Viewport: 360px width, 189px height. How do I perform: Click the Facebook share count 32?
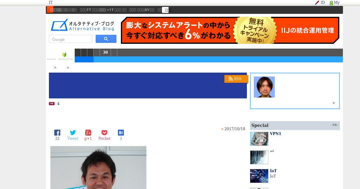[x=57, y=139]
